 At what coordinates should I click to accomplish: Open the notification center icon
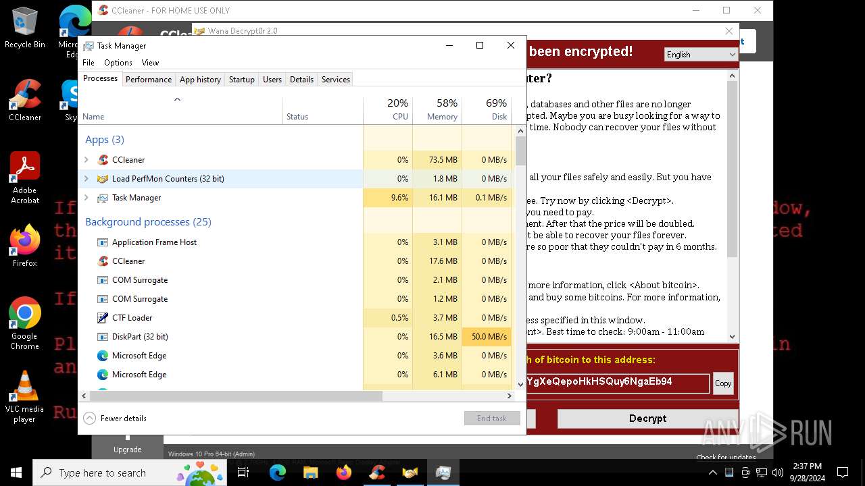[x=843, y=473]
